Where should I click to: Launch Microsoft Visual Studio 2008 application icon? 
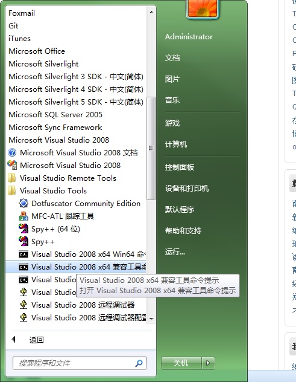tap(12, 165)
